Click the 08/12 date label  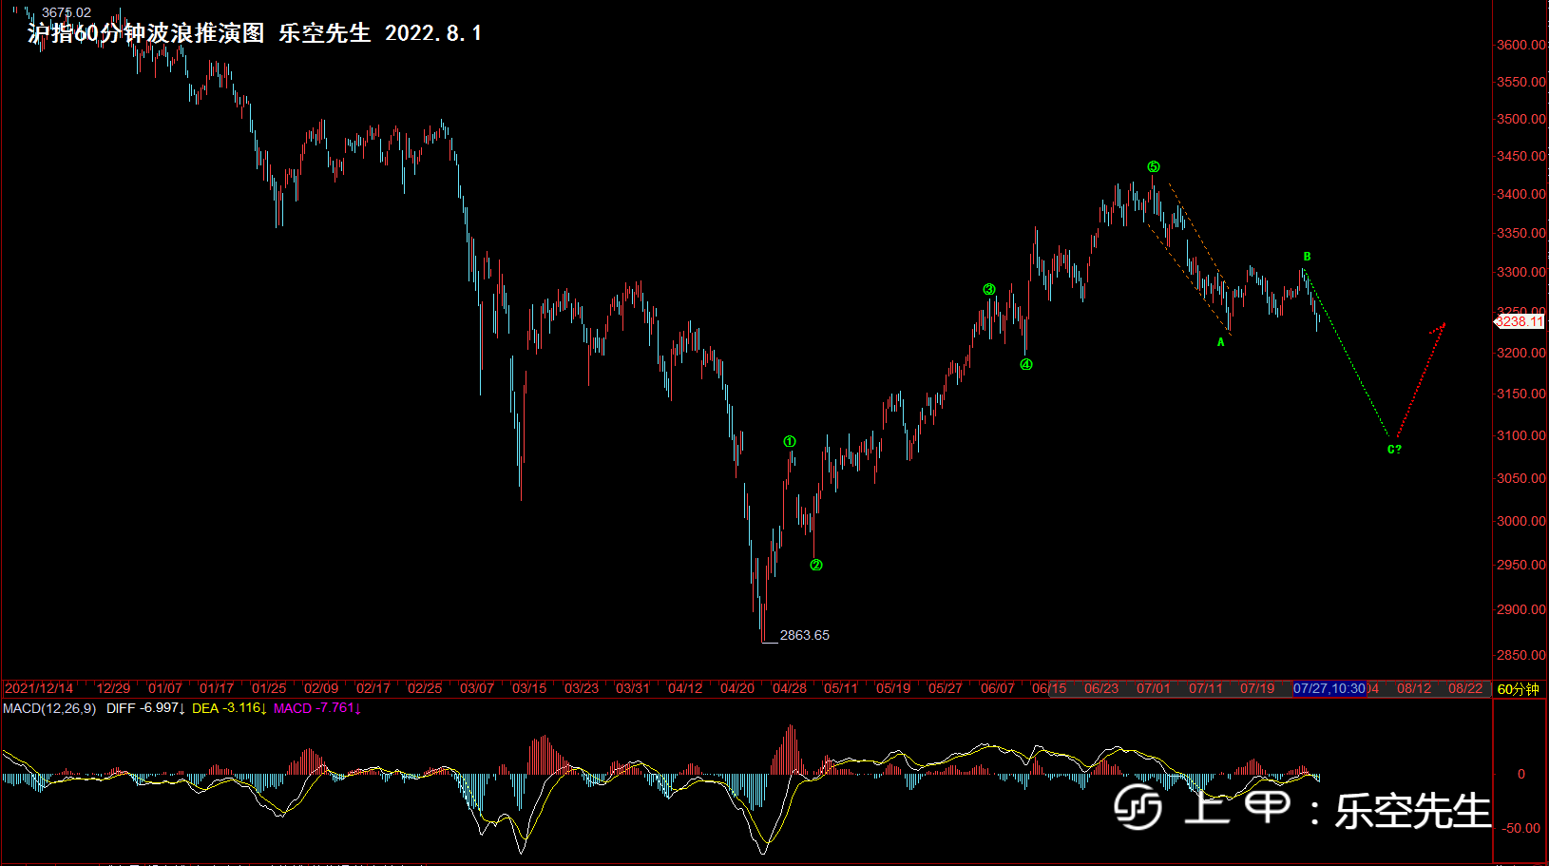click(x=1414, y=688)
